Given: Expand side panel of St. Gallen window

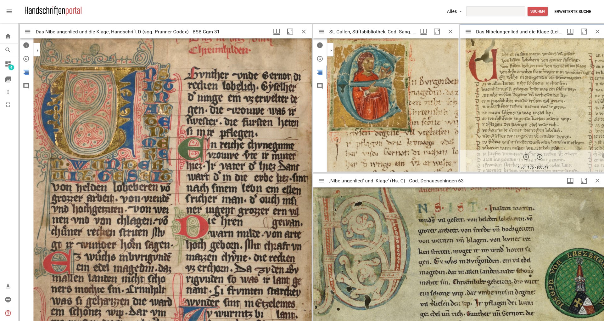Looking at the screenshot, I should click(331, 50).
